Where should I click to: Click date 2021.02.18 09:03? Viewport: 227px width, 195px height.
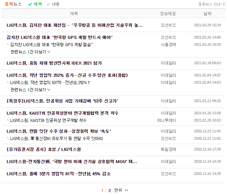(207, 63)
